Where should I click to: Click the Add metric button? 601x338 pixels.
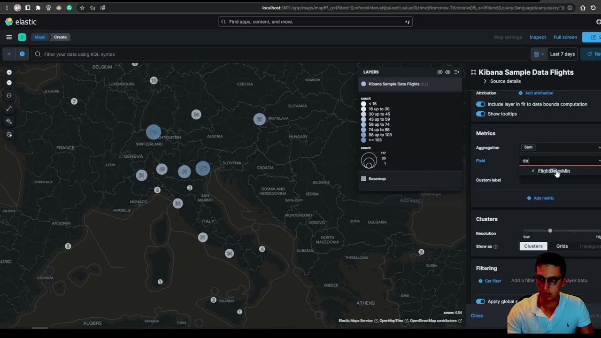click(540, 198)
